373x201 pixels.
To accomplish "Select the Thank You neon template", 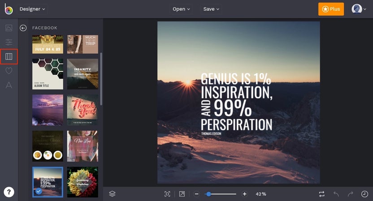I will coord(82,110).
